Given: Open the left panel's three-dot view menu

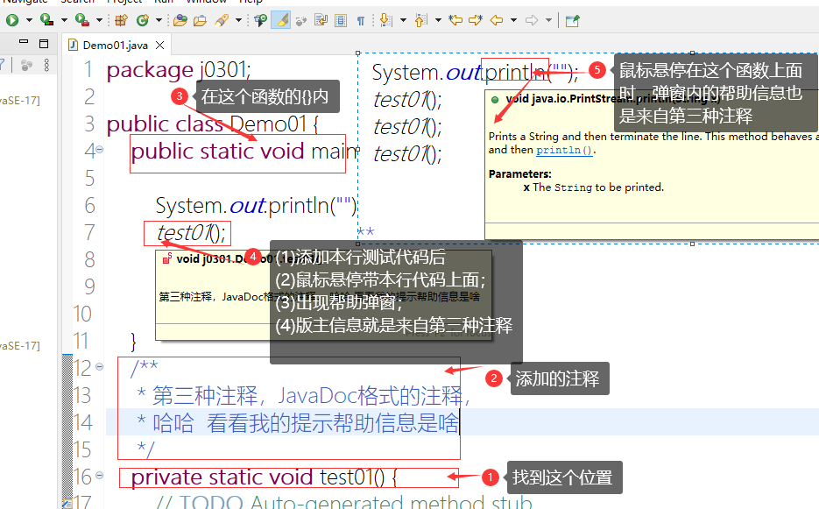Looking at the screenshot, I should [46, 65].
